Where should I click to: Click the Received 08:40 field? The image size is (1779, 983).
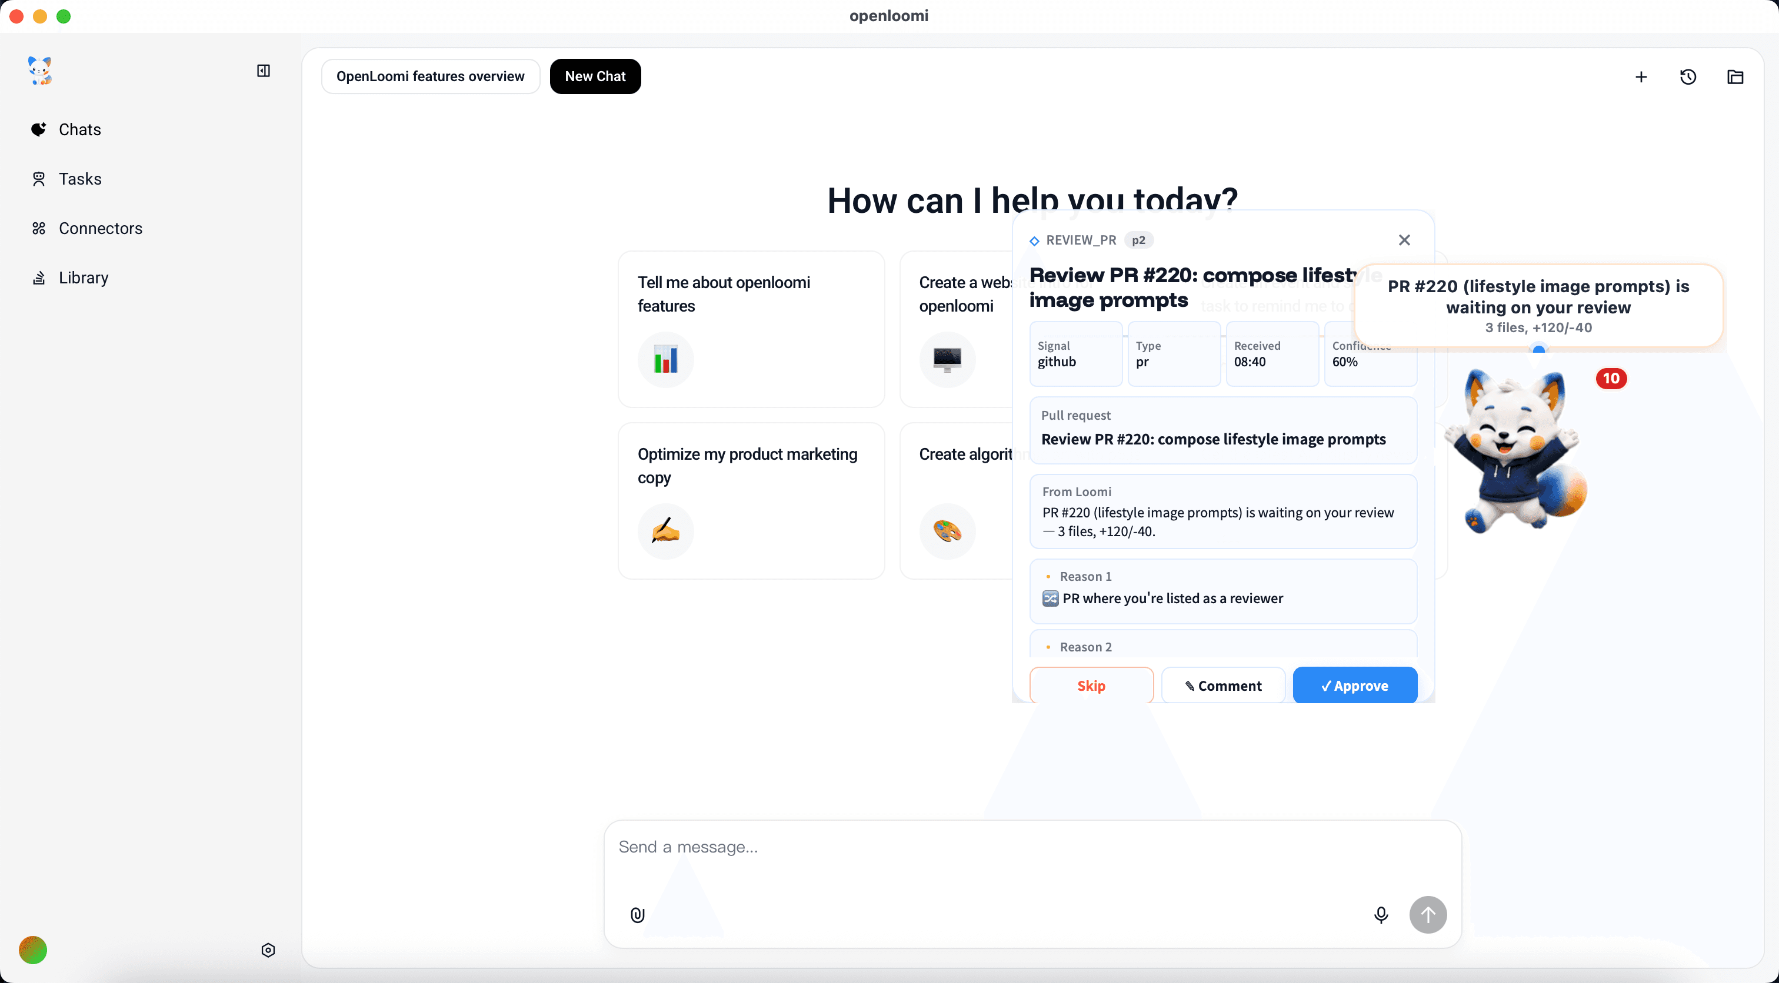tap(1272, 353)
